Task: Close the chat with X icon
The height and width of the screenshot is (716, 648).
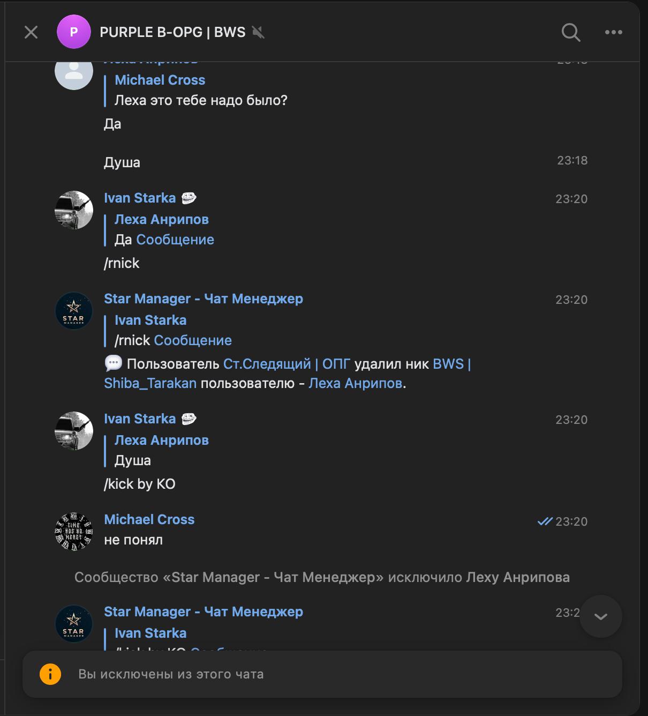Action: [31, 33]
